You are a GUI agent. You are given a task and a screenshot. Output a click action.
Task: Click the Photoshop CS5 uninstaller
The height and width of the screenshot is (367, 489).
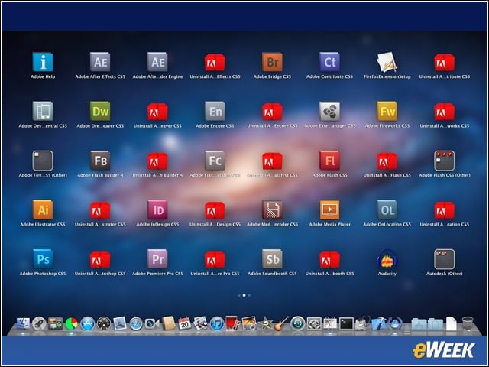pyautogui.click(x=100, y=260)
